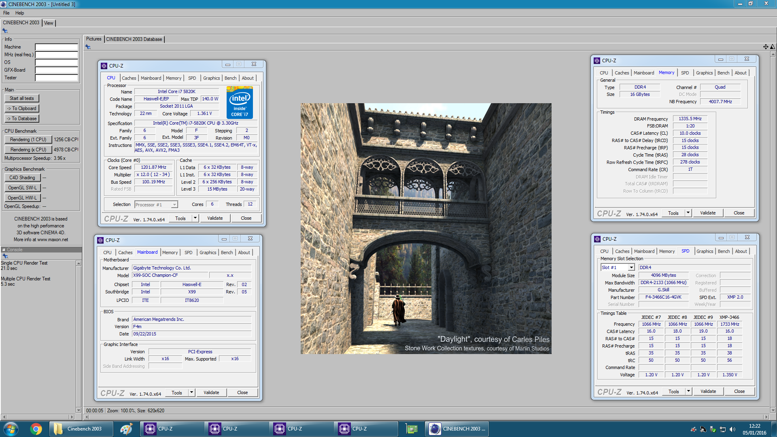
Task: Open the File menu
Action: click(x=6, y=13)
